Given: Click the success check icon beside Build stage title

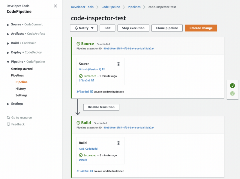Looking at the screenshot, I should point(78,123).
